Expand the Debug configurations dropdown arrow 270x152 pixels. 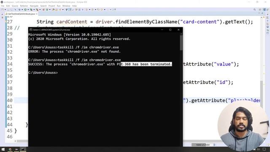(x=22, y=10)
